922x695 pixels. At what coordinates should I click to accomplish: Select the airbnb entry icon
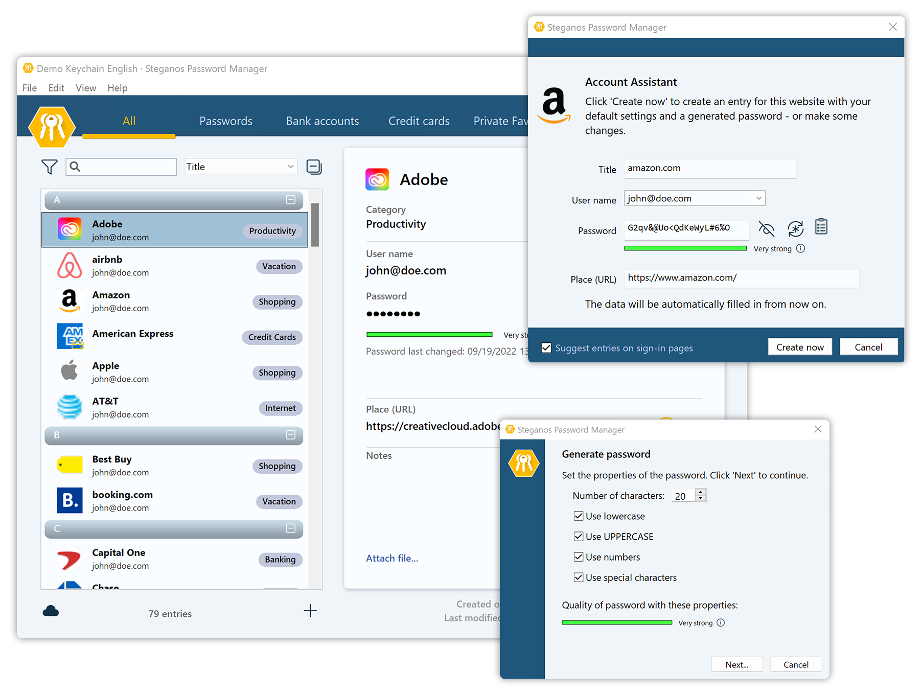(x=70, y=265)
